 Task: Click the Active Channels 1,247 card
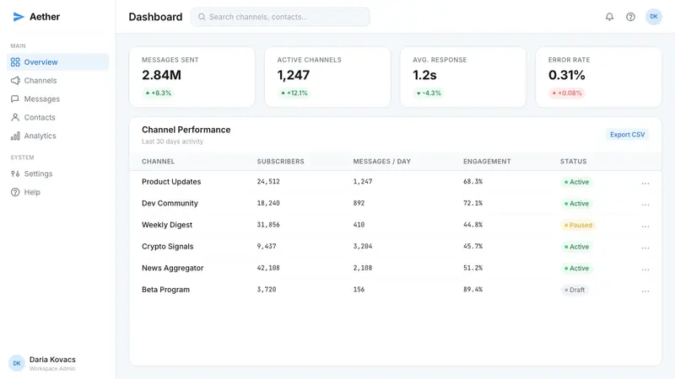[327, 77]
